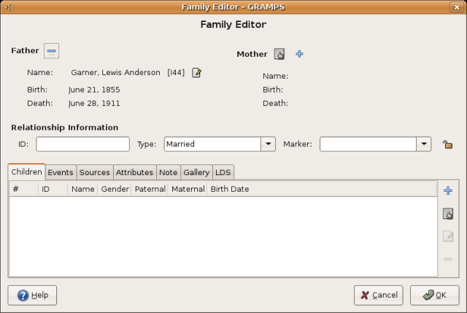This screenshot has width=467, height=313.
Task: Remove the father from this family
Action: click(51, 51)
